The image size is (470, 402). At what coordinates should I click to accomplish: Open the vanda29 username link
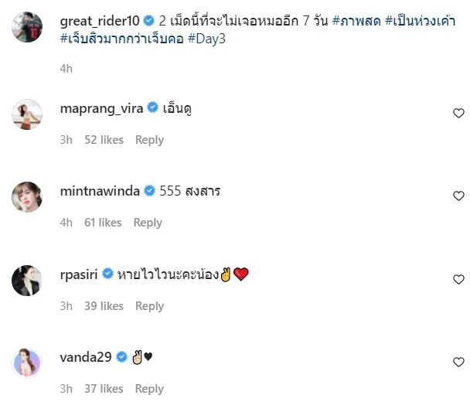click(x=86, y=357)
